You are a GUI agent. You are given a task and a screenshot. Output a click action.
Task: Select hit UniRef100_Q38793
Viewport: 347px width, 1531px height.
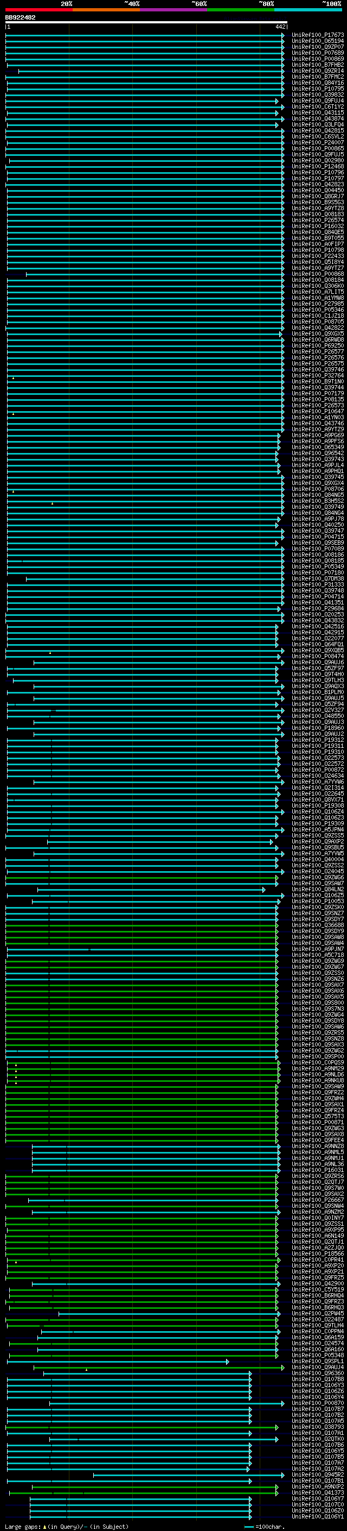318,1427
